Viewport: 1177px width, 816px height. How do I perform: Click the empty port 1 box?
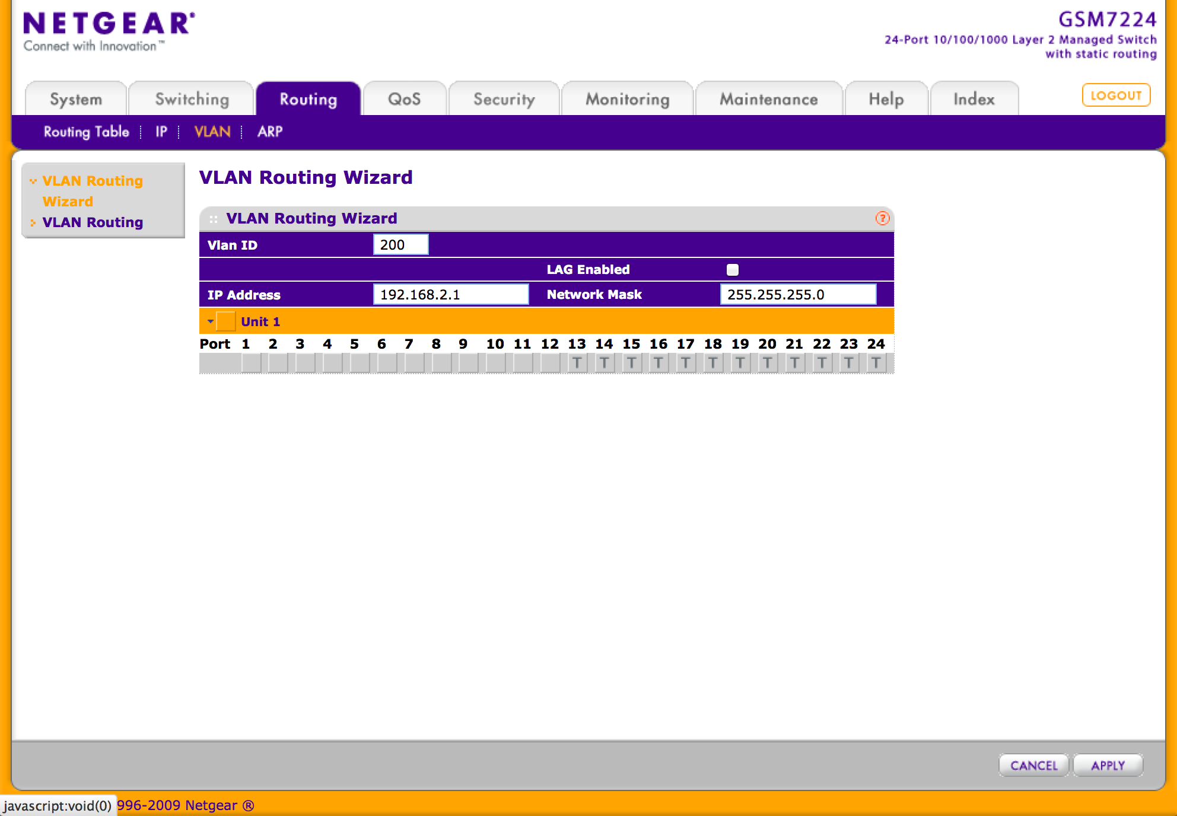[x=250, y=363]
